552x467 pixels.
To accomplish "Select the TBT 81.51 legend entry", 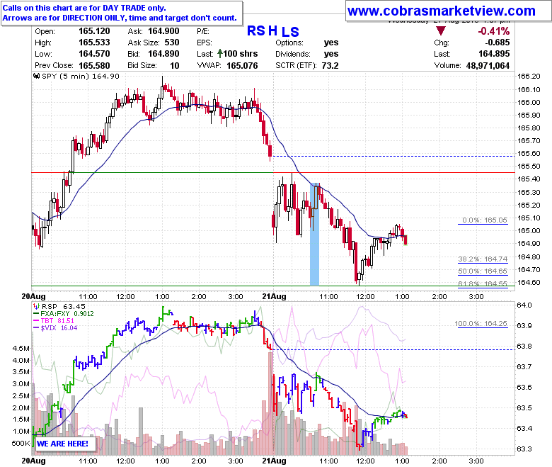I will 57,321.
